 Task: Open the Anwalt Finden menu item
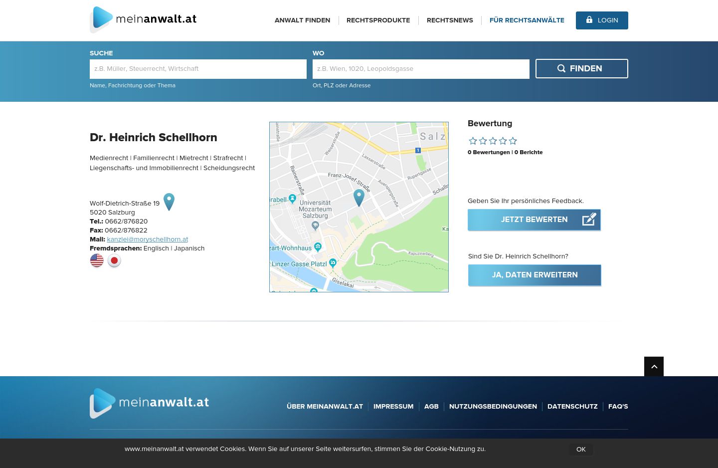[302, 20]
